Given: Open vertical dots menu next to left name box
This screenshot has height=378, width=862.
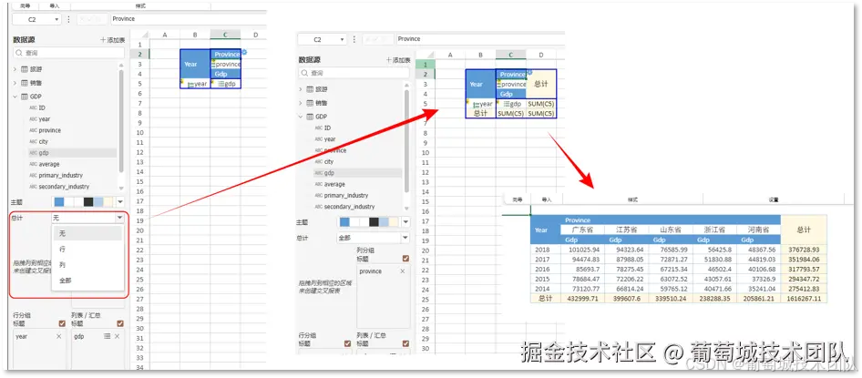Looking at the screenshot, I should coord(68,19).
